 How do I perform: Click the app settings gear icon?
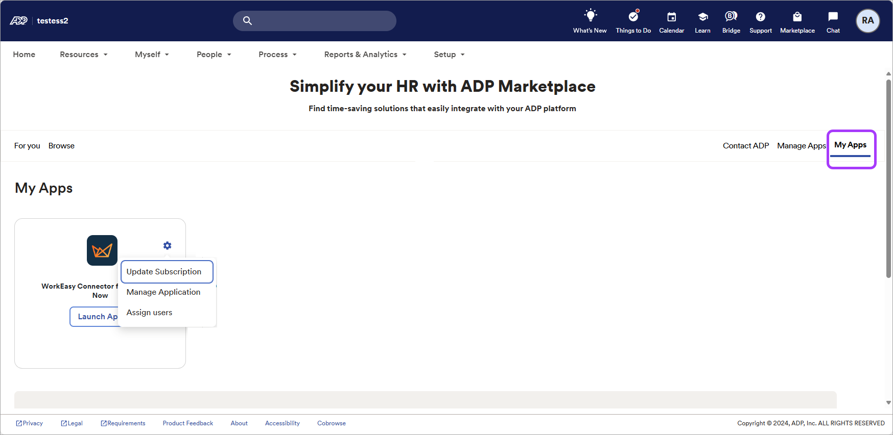[x=168, y=246]
